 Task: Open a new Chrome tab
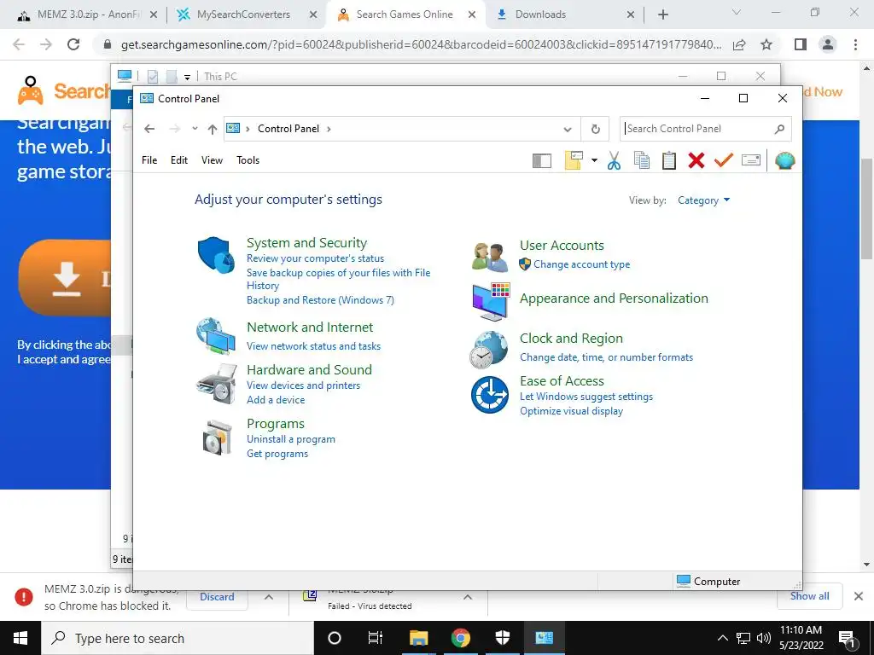662,14
